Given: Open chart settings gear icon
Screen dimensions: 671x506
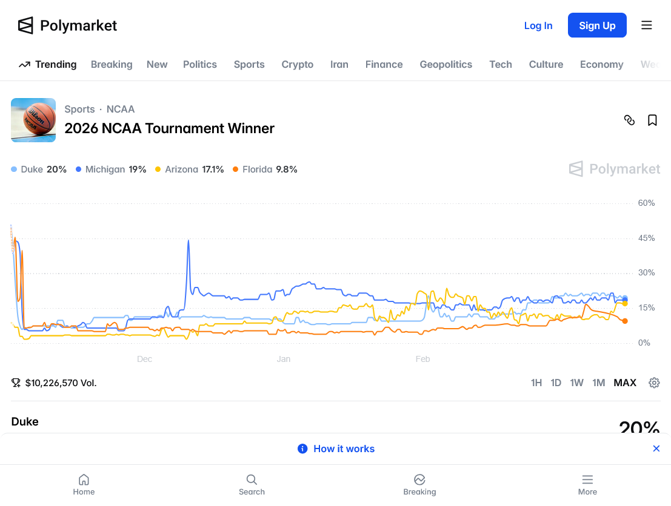Looking at the screenshot, I should [654, 383].
